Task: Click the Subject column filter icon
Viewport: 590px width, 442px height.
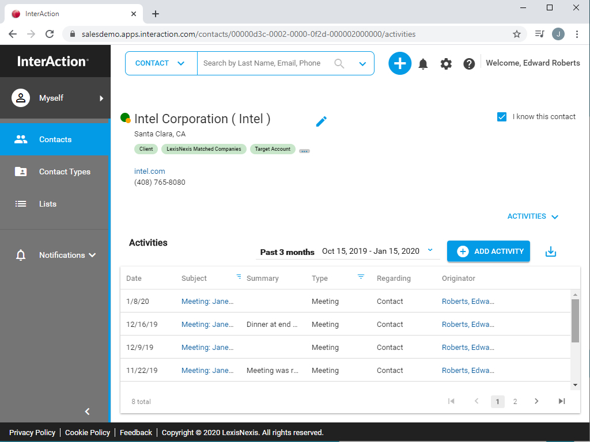Action: click(x=239, y=277)
